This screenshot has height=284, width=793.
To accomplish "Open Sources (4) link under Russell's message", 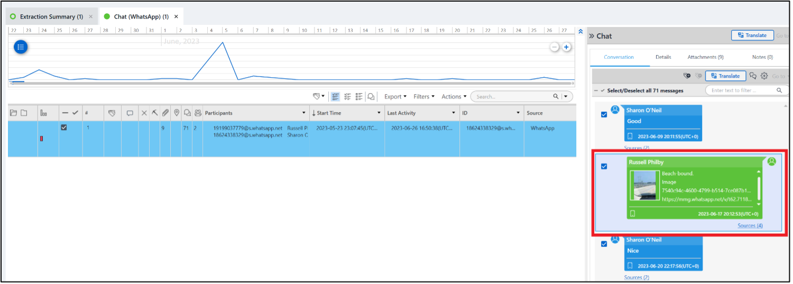I will (x=750, y=226).
